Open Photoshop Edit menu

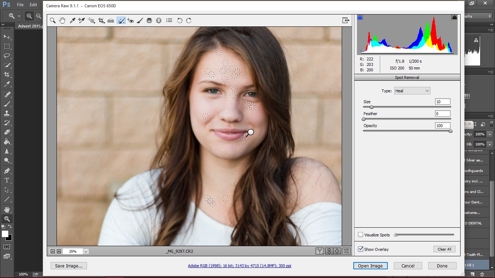click(x=33, y=5)
